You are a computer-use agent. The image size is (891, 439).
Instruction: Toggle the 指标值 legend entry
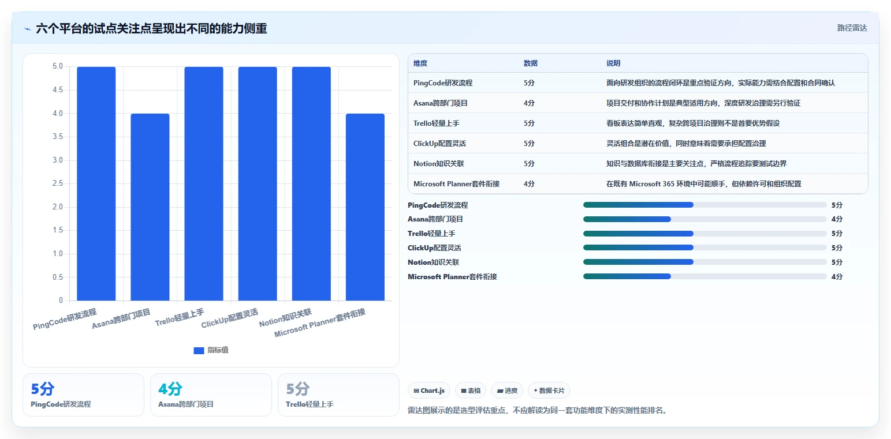[x=211, y=350]
